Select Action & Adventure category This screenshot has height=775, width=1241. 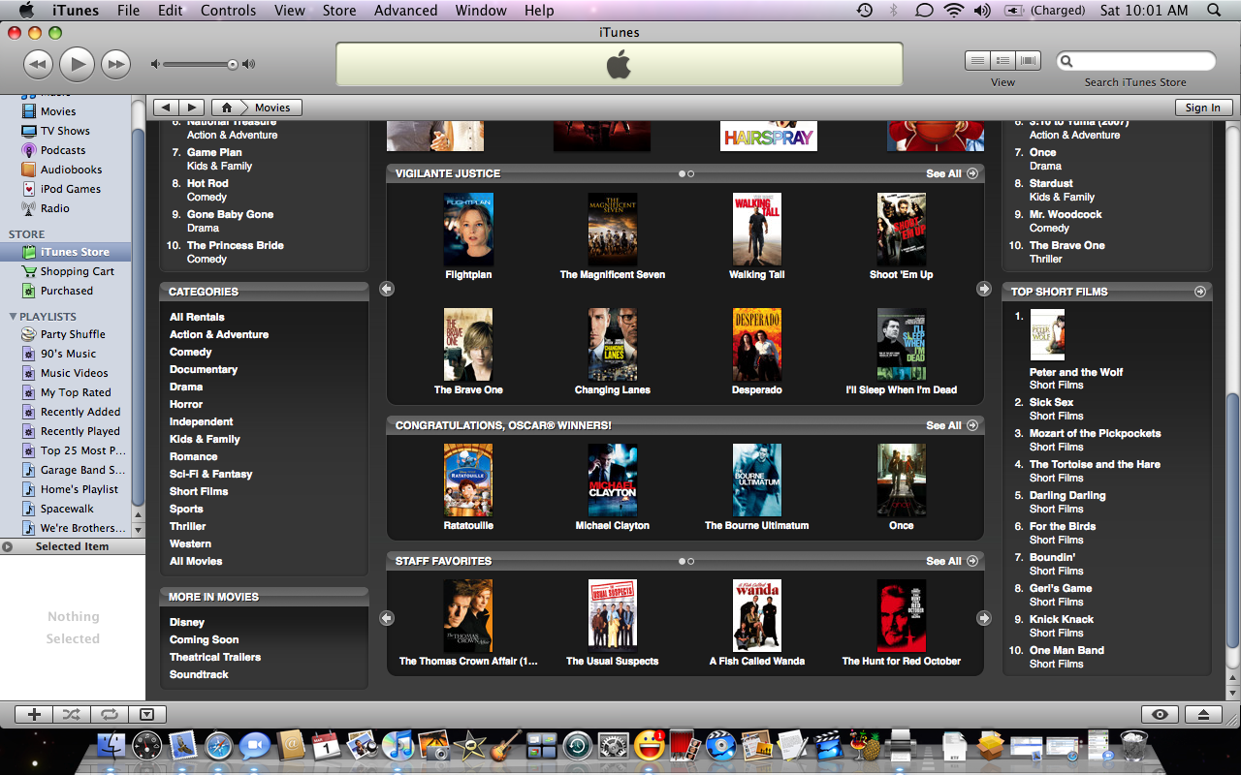(x=219, y=334)
